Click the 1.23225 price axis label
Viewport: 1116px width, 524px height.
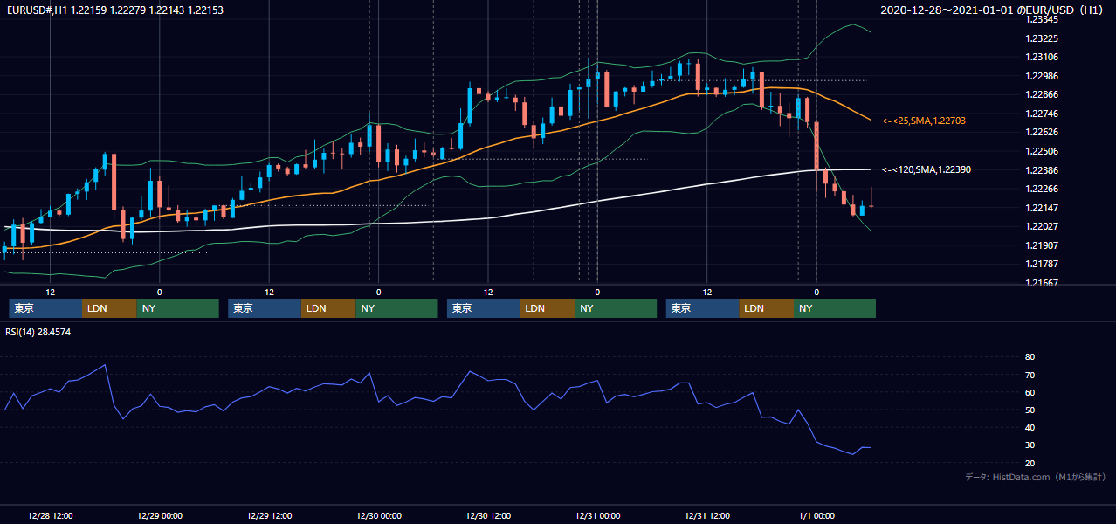pyautogui.click(x=1042, y=38)
